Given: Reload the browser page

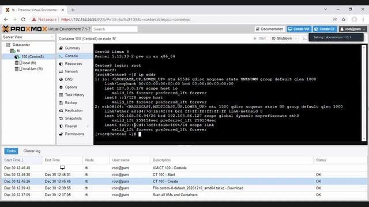Looking at the screenshot, I should point(23,20).
